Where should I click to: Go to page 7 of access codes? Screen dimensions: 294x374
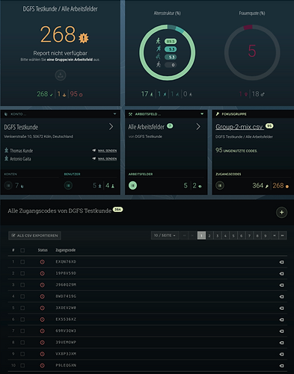tap(249, 235)
